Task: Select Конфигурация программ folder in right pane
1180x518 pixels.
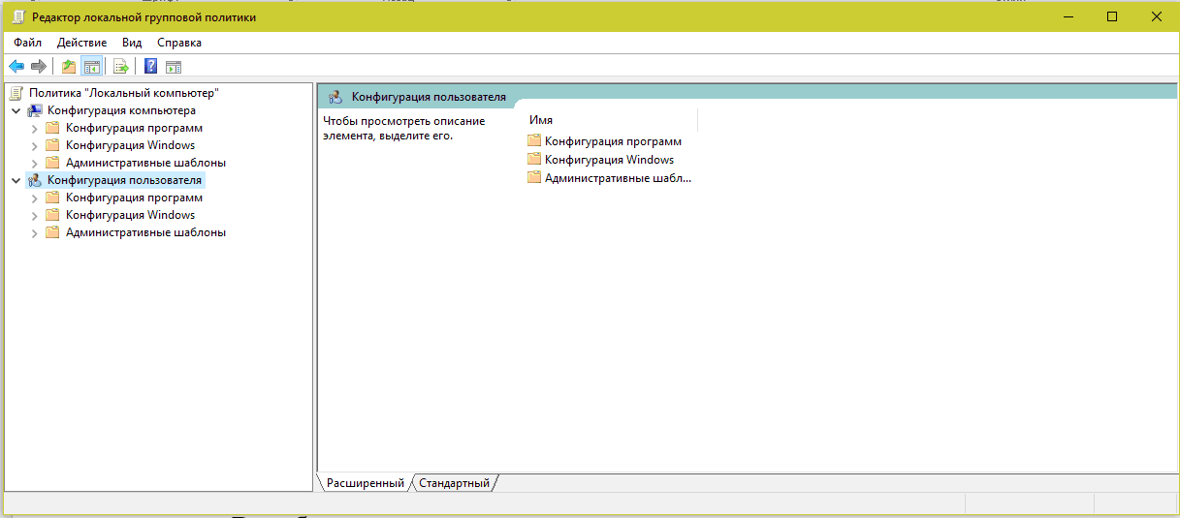Action: (613, 141)
